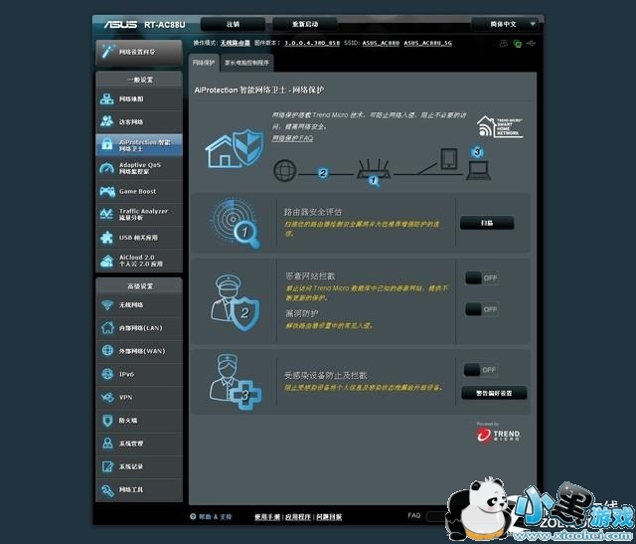
Task: Open the feedback footer link
Action: (329, 517)
